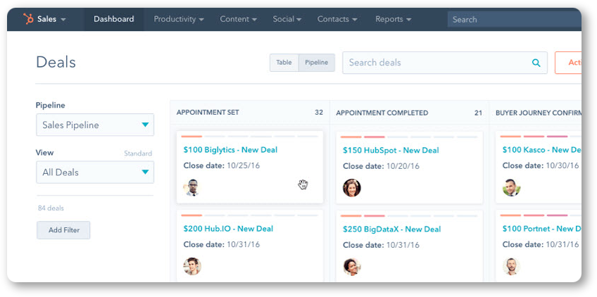Click the stage progress bar on HubSpot card

[x=409, y=137]
